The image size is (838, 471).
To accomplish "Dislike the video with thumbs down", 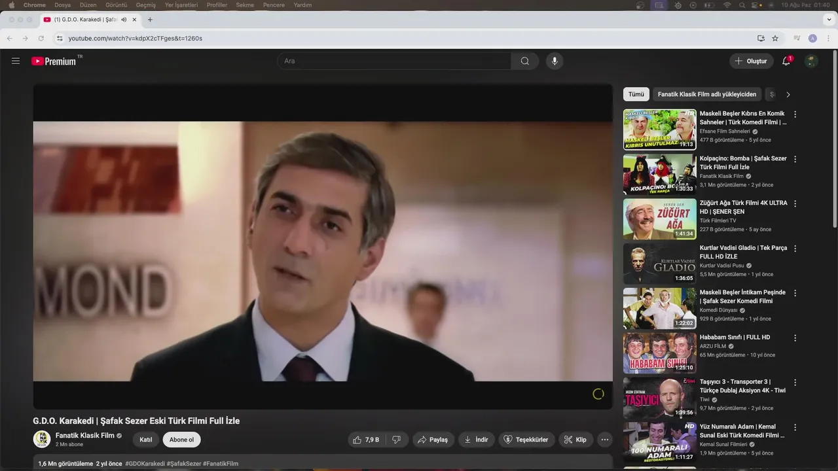I will coord(396,440).
